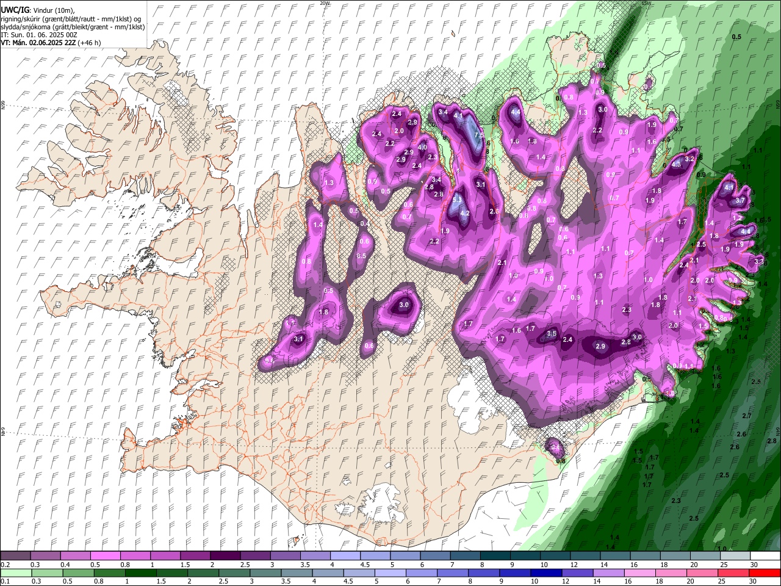Viewport: 781px width, 586px height.
Task: Click the 20W longitude label at top
Action: click(x=324, y=3)
